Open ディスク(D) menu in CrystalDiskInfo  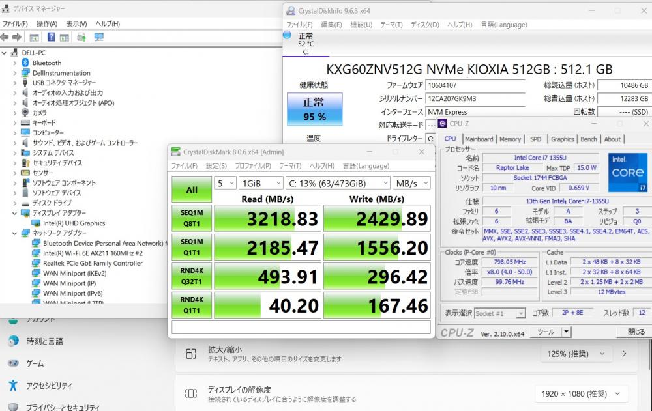point(424,25)
